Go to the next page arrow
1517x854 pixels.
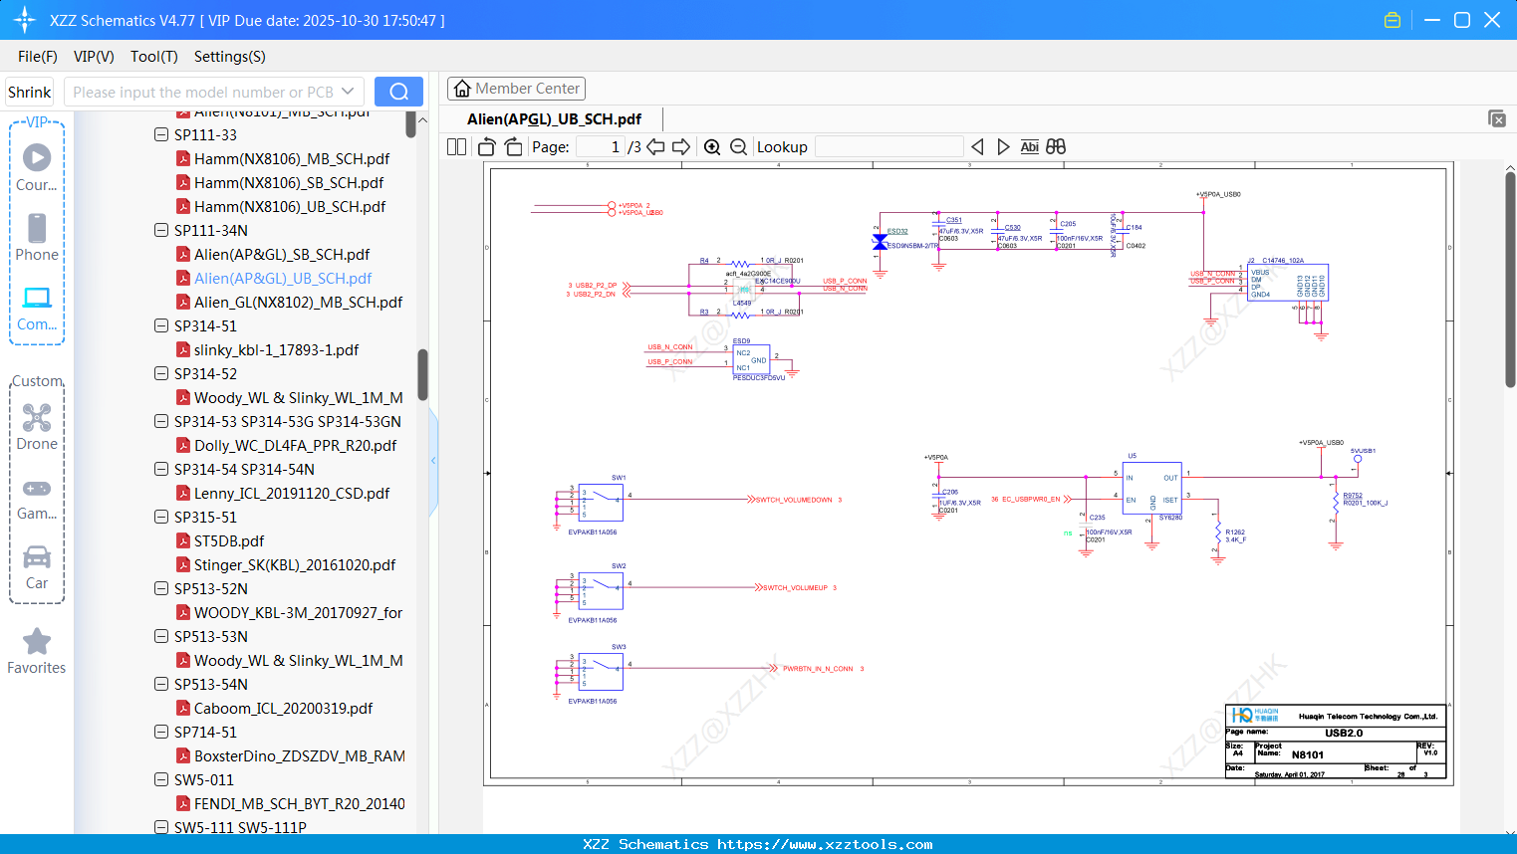[x=681, y=147]
